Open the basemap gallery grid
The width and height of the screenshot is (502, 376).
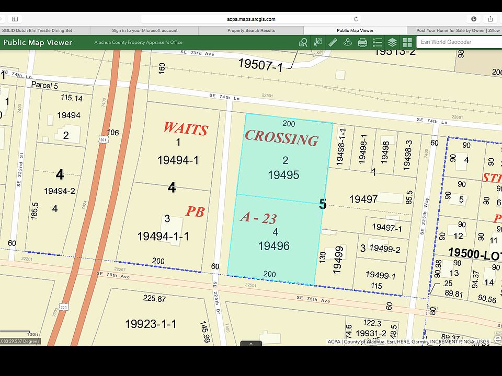407,42
